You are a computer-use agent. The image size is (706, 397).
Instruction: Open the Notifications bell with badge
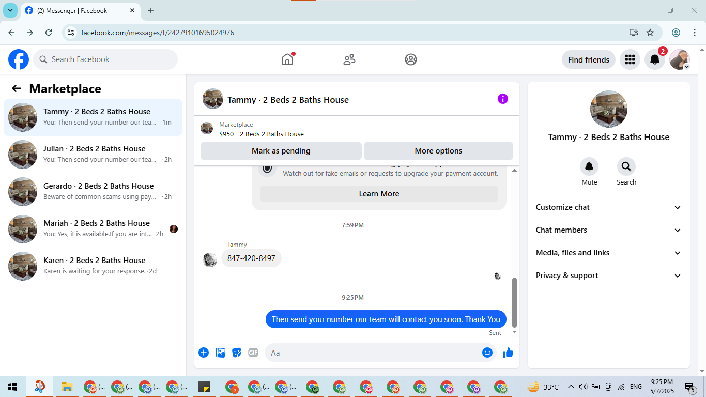point(655,59)
